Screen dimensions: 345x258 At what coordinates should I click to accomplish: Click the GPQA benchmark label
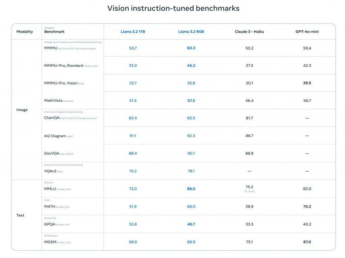click(50, 224)
